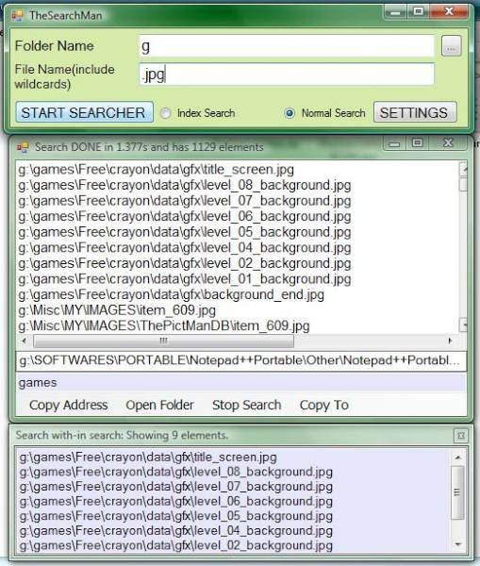Click up arrow of filtered list scrollbar
The width and height of the screenshot is (480, 566).
click(x=457, y=458)
